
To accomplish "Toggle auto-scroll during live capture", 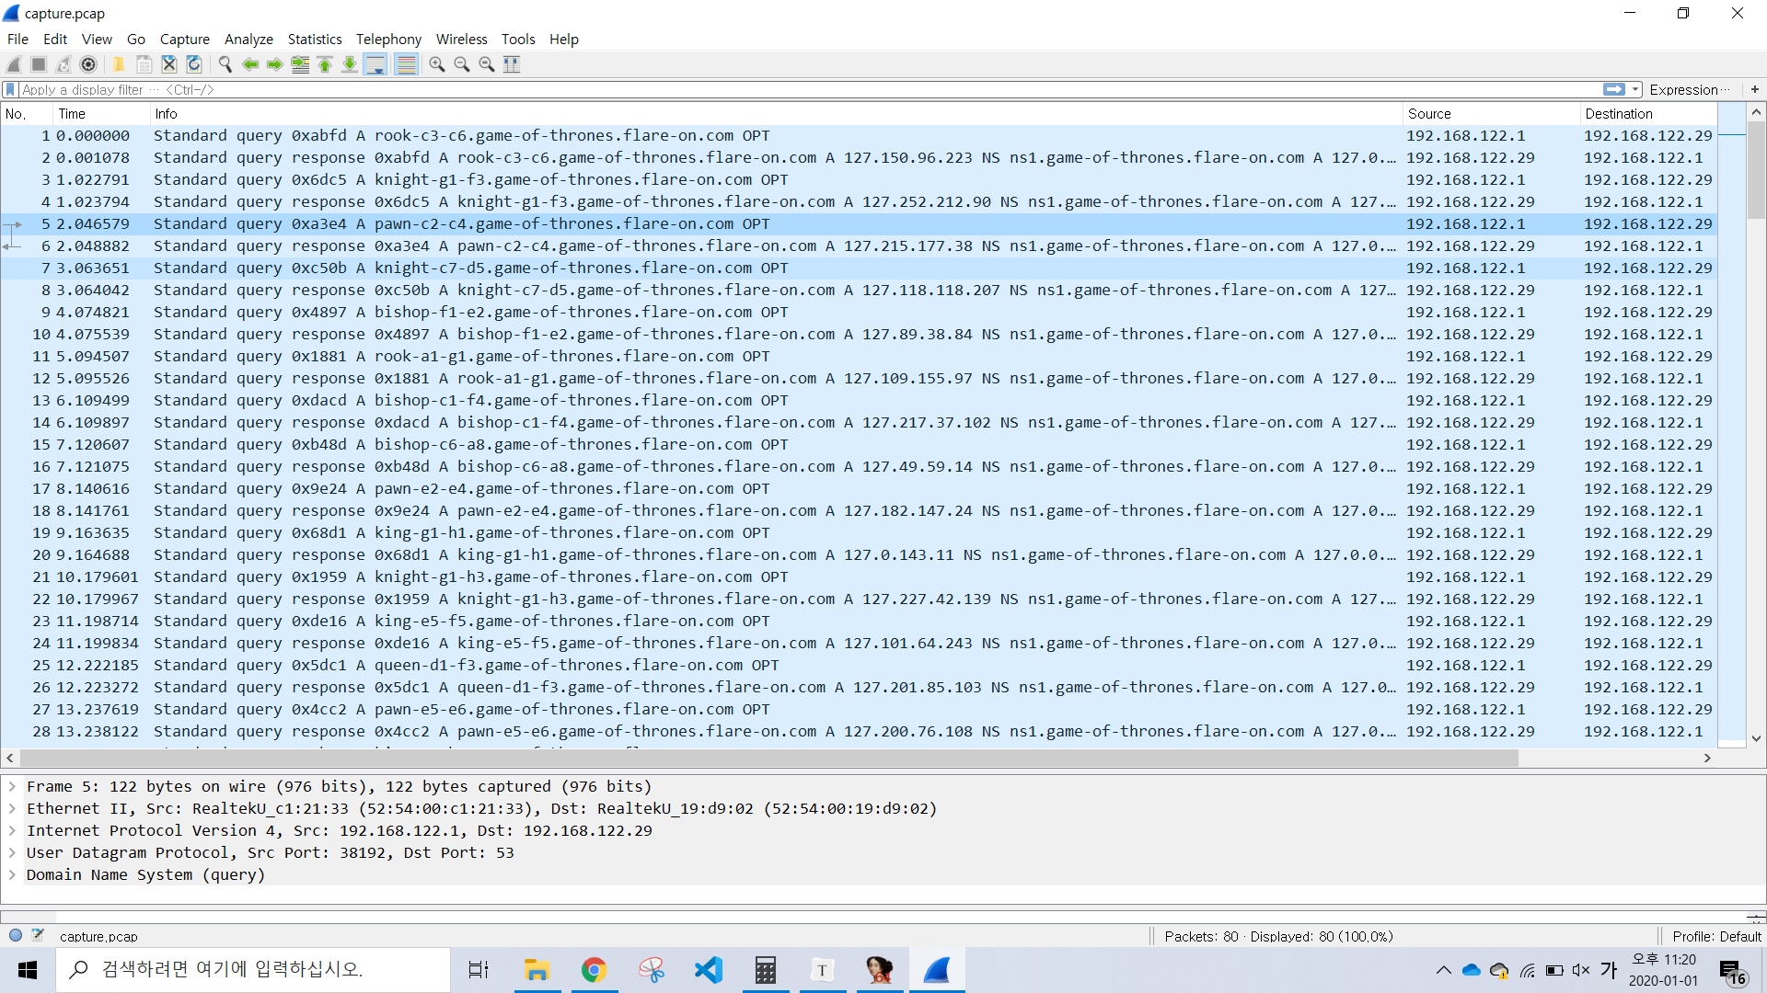I will click(x=375, y=64).
